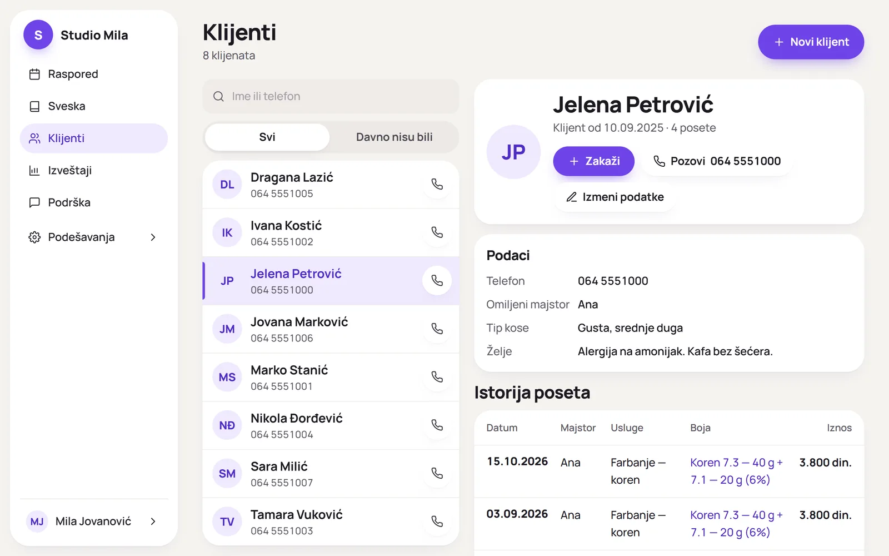
Task: Click the Želje note about amonijak allergy
Action: pyautogui.click(x=675, y=351)
